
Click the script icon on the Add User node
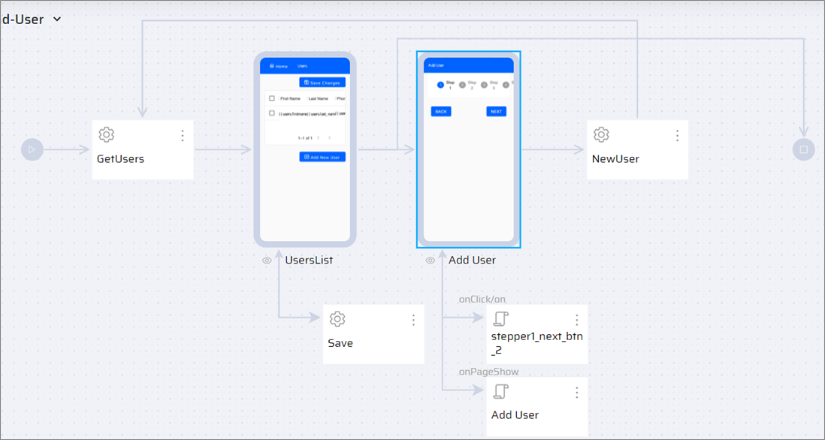[x=501, y=392]
